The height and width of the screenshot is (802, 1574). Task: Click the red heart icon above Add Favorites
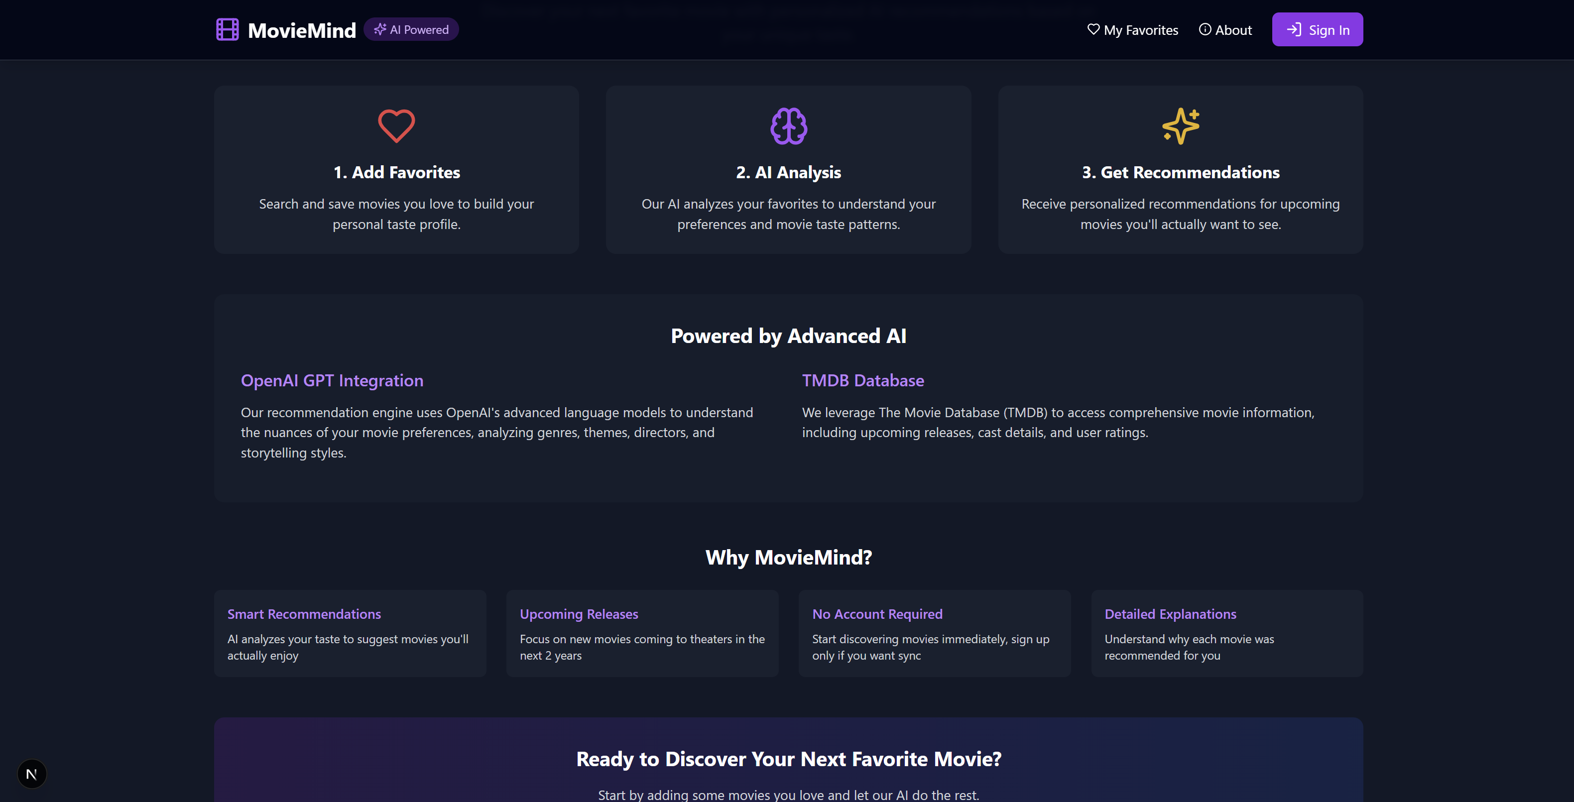396,126
